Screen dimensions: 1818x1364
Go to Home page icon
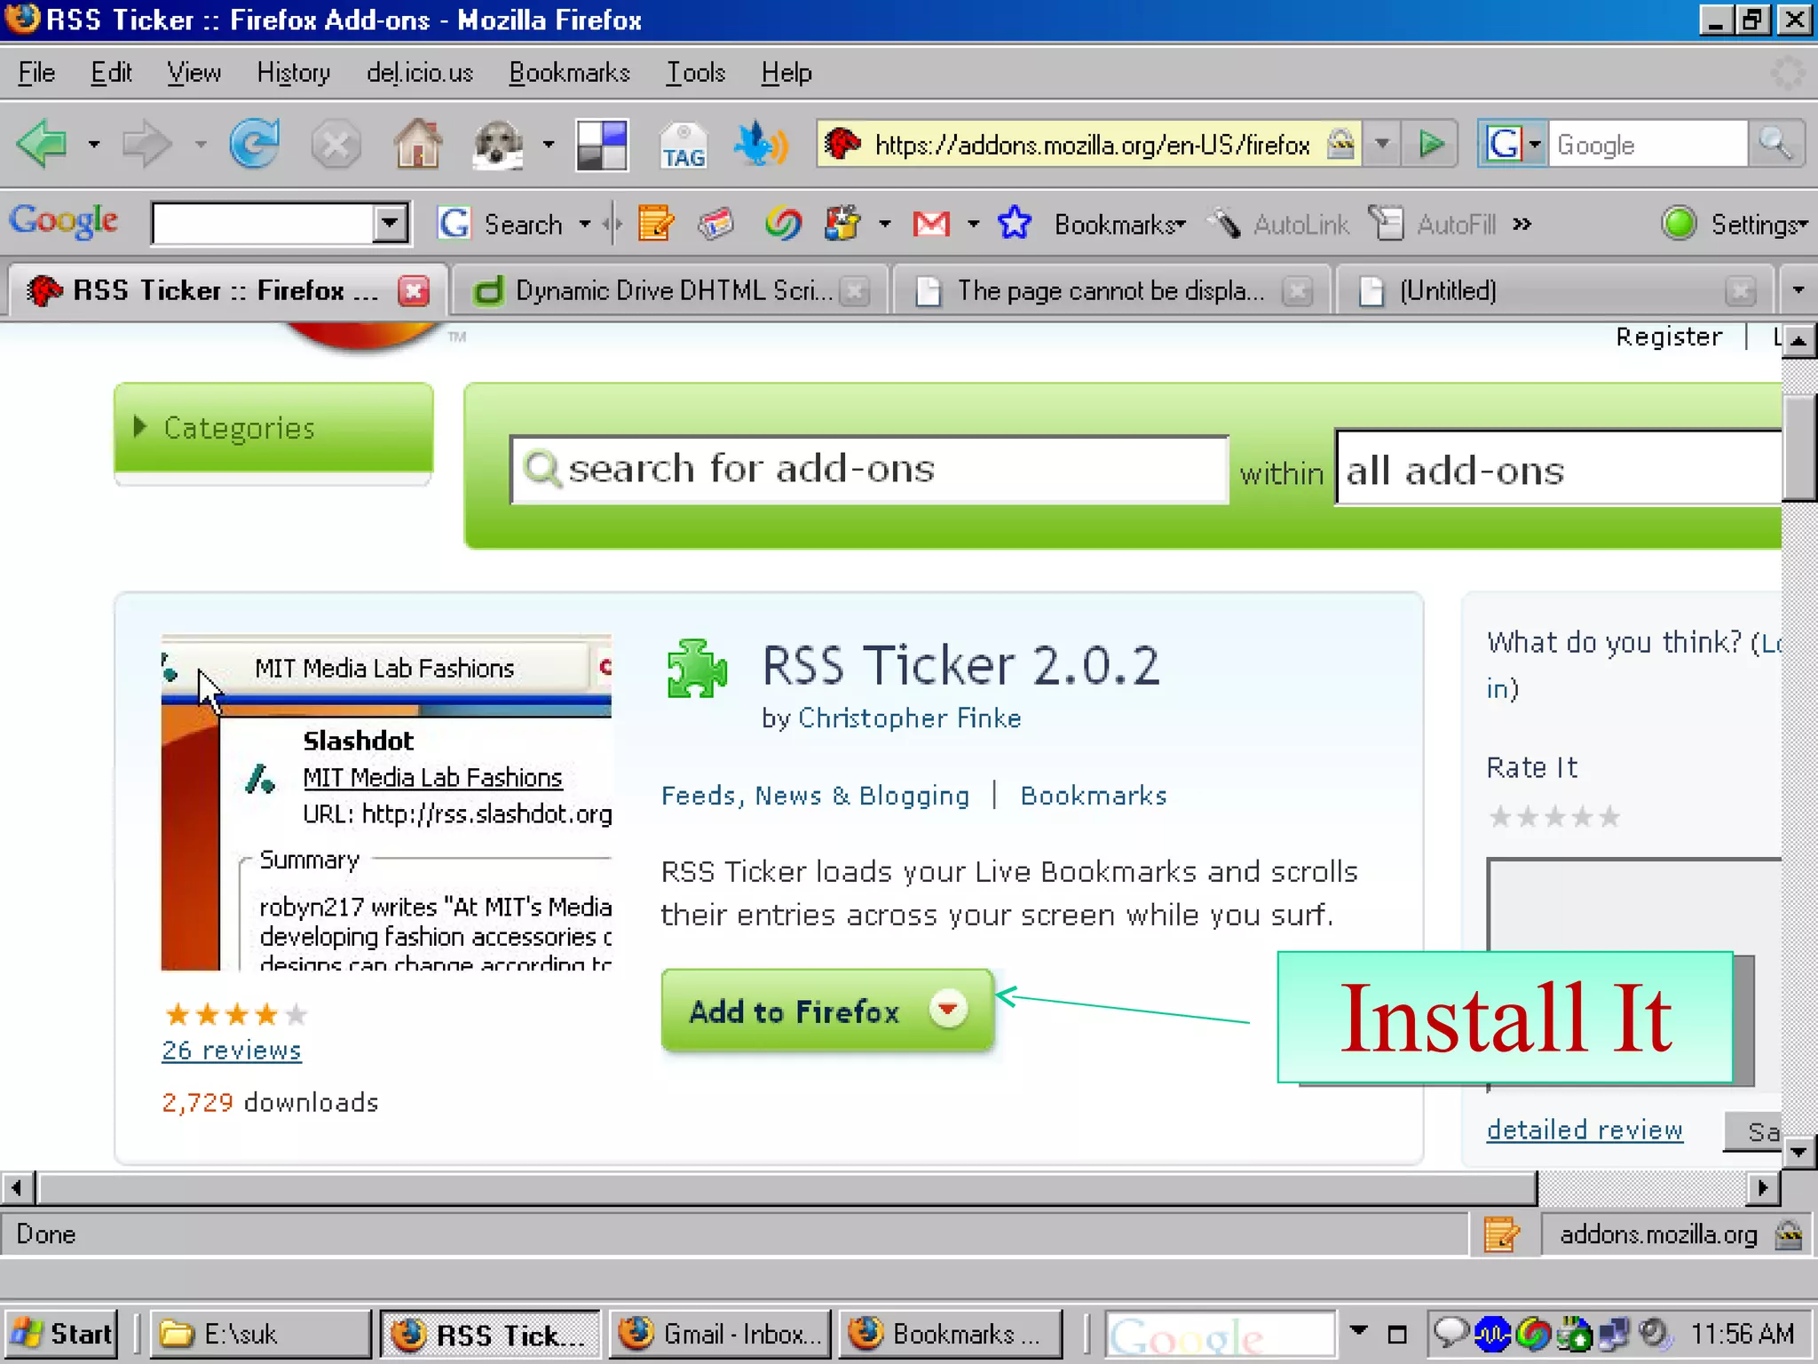(x=417, y=143)
